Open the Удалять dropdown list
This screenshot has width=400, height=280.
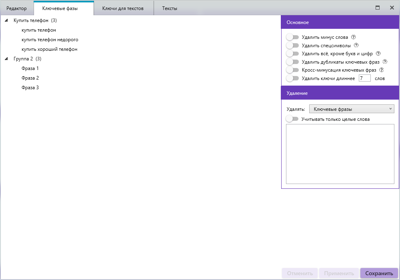pyautogui.click(x=352, y=109)
